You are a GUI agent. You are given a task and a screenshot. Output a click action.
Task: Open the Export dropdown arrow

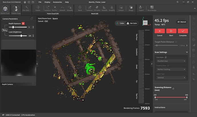click(x=143, y=7)
